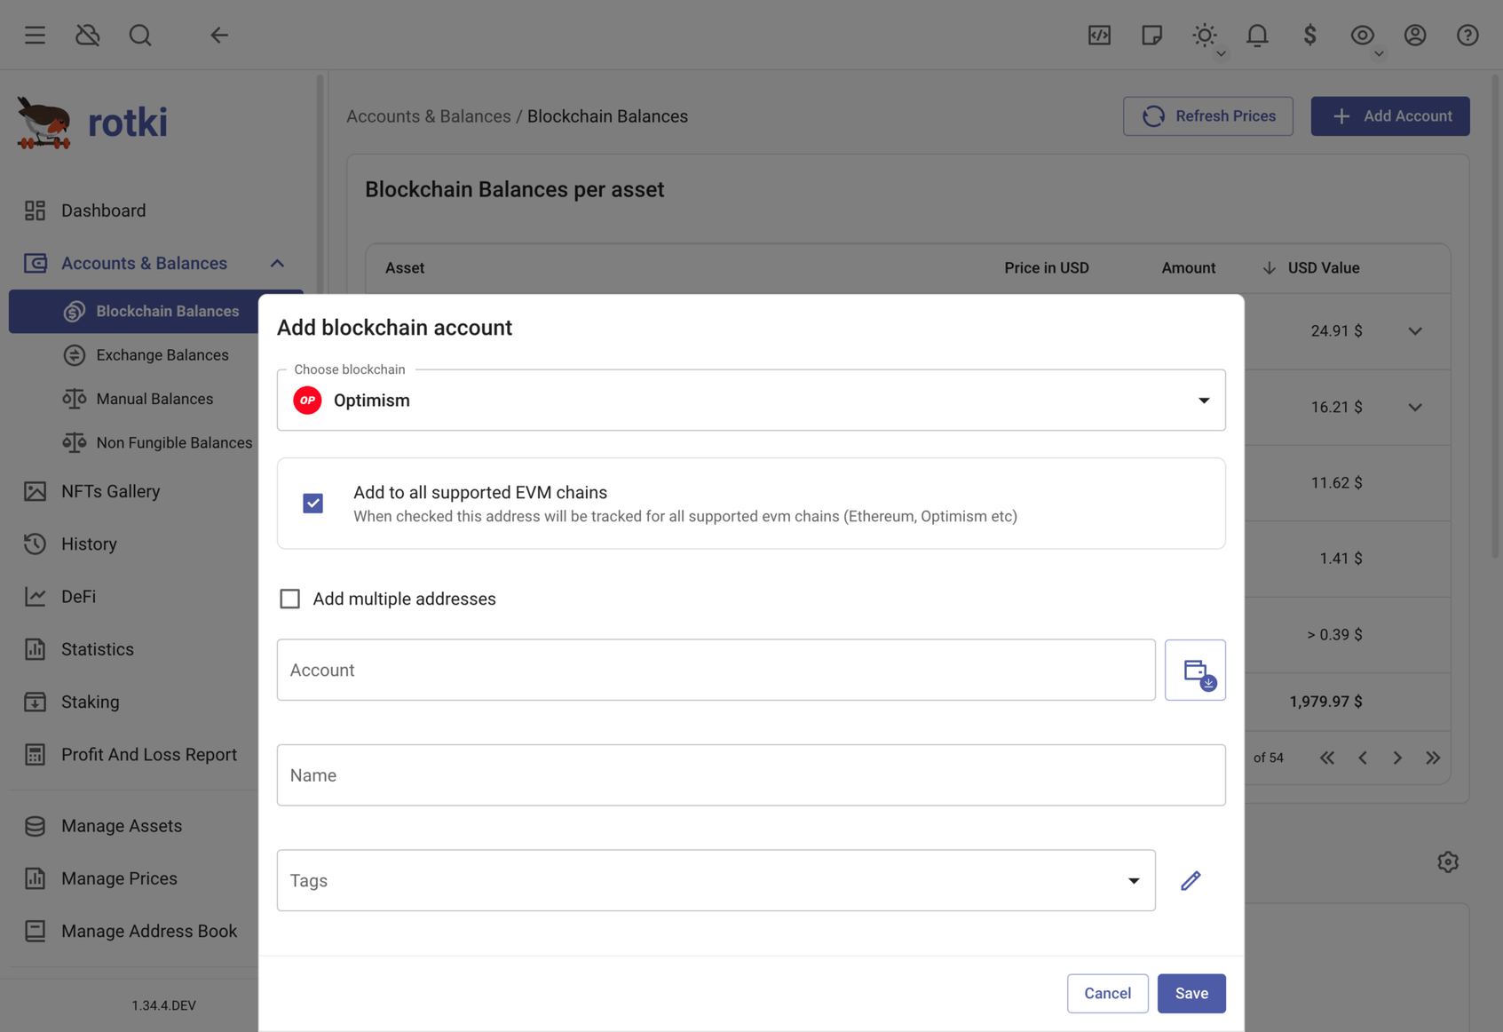1503x1032 pixels.
Task: Sort by Asset column header
Action: 405,268
